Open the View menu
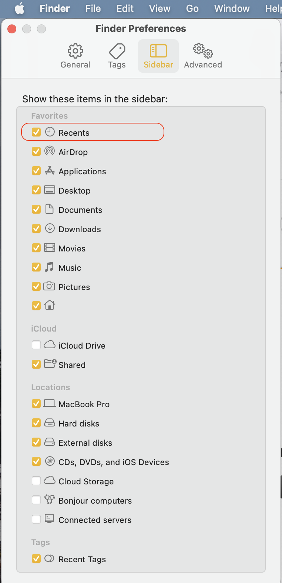The height and width of the screenshot is (583, 282). click(x=160, y=8)
